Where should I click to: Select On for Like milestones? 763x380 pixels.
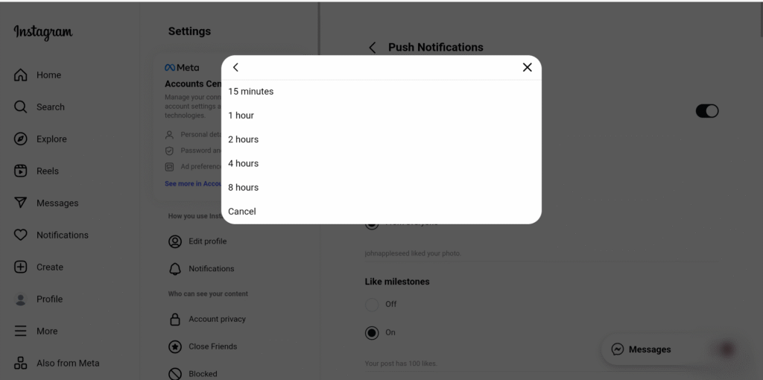coord(372,333)
